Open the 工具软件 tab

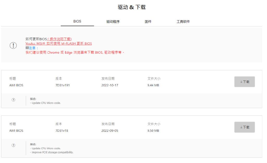183,22
